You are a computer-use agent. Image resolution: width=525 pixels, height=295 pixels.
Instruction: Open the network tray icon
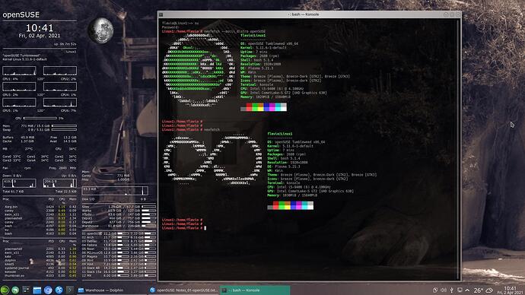[x=460, y=290]
